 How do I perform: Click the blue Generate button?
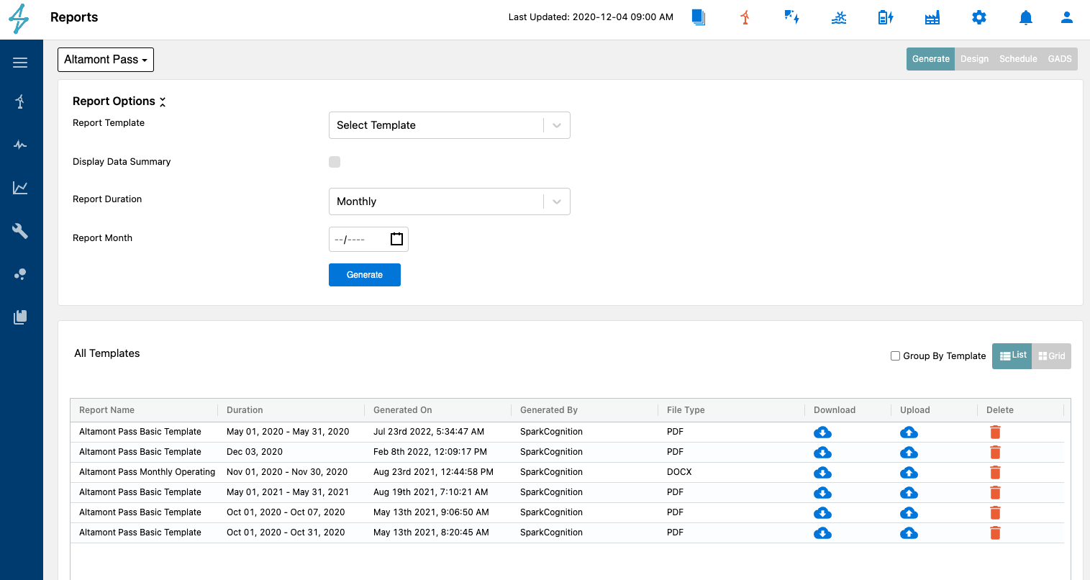pyautogui.click(x=365, y=275)
